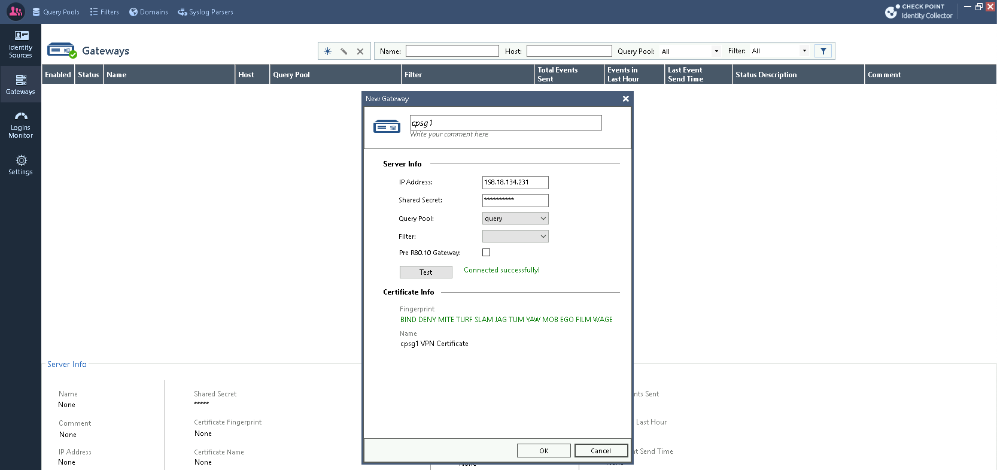Expand the Query Pool dropdown in dialog
The height and width of the screenshot is (470, 997).
tap(515, 219)
